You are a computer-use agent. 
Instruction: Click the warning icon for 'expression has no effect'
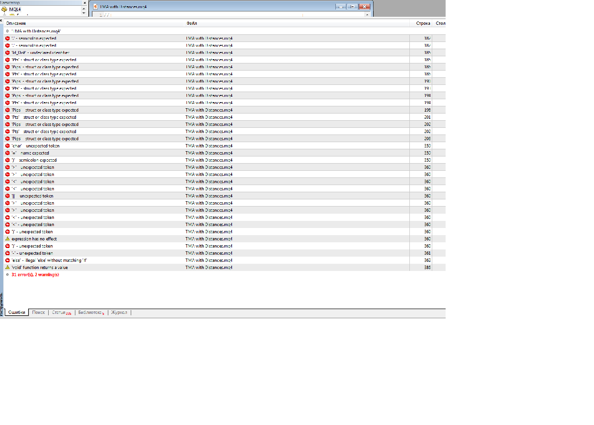[7, 238]
